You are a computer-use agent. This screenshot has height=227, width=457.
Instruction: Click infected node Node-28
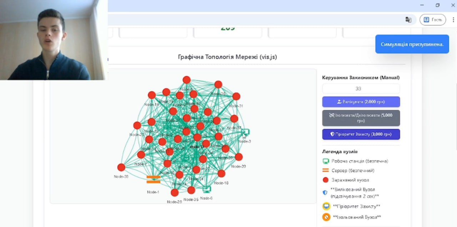click(175, 193)
